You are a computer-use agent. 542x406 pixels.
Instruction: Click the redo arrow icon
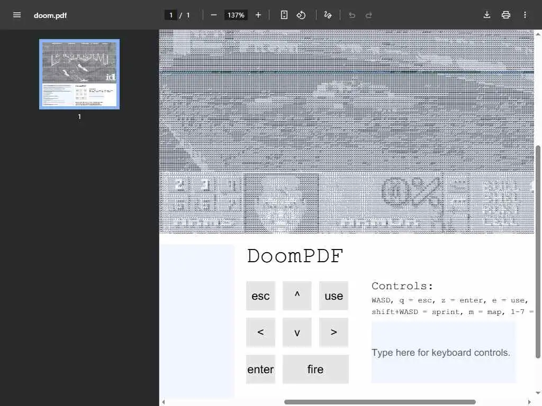[x=369, y=15]
